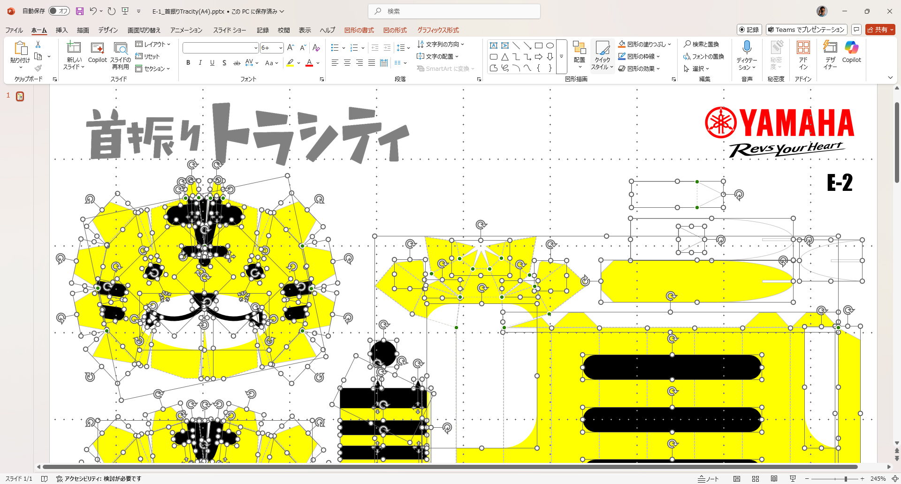Start Reading View from status bar
The image size is (901, 484).
tap(774, 479)
